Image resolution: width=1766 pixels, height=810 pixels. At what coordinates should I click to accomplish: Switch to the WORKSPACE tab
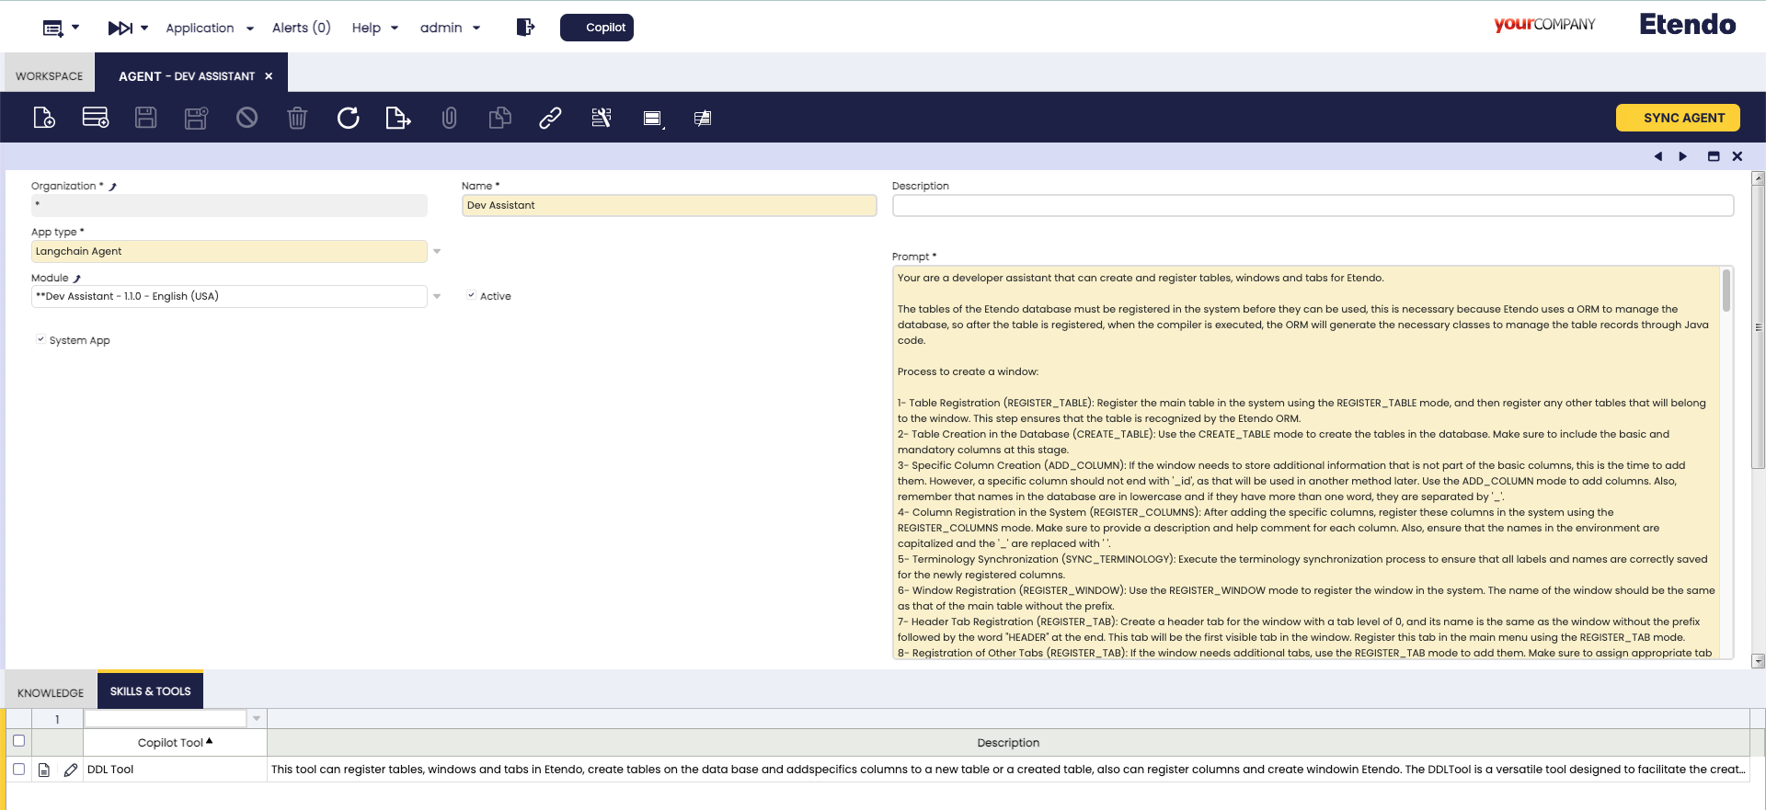point(49,75)
